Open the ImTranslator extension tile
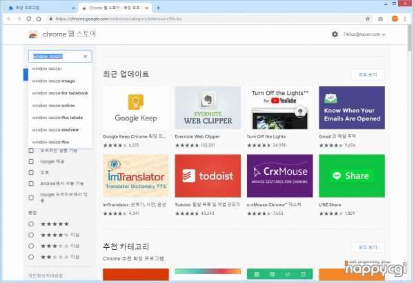This screenshot has width=414, height=283. pyautogui.click(x=136, y=176)
